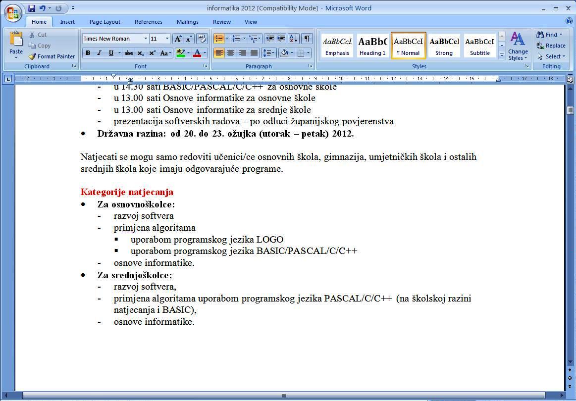Viewport: 576px width, 401px height.
Task: Switch to the Page Layout tab
Action: (x=105, y=22)
